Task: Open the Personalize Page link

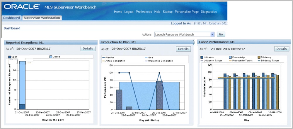Action: [x=187, y=12]
